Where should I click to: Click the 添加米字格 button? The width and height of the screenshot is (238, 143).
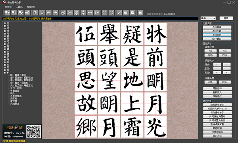point(217,132)
